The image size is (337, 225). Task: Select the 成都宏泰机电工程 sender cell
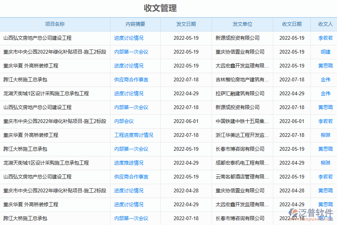point(242,163)
